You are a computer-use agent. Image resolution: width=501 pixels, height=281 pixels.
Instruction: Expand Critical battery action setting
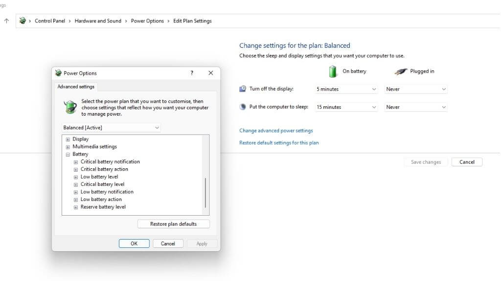pos(76,169)
